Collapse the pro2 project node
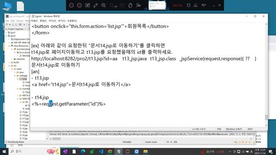276x155 pixels. (6, 36)
